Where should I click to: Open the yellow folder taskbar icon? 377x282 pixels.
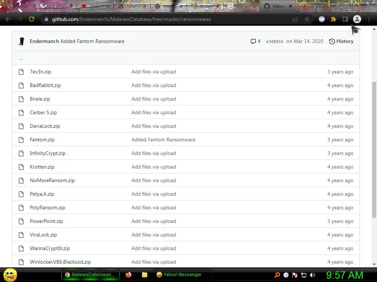tap(144, 275)
